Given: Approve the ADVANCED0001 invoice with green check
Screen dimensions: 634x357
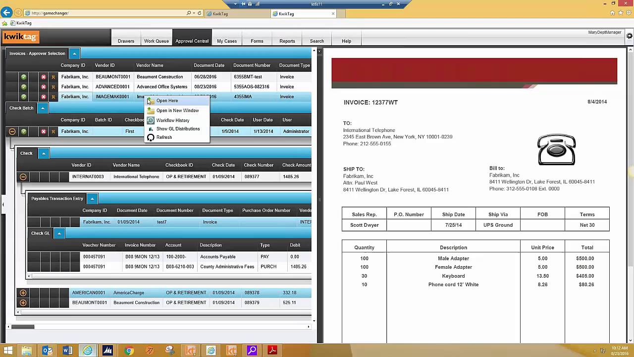Looking at the screenshot, I should point(23,87).
